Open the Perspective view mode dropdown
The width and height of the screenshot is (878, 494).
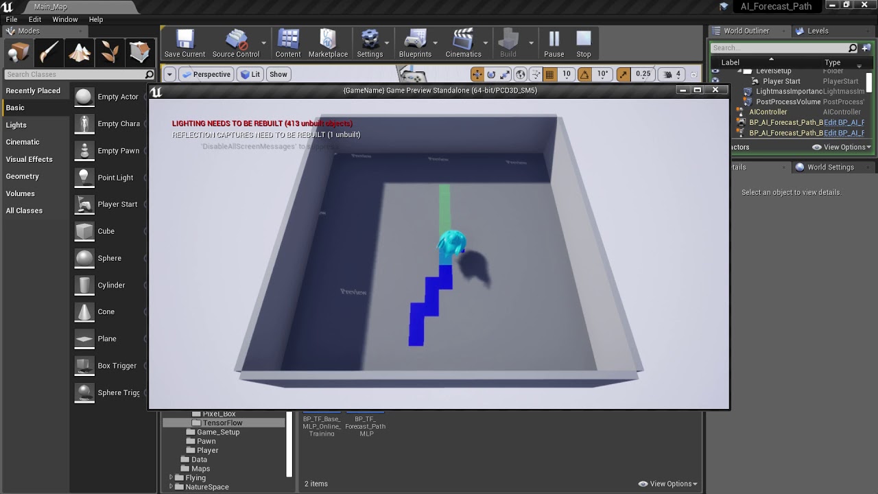pyautogui.click(x=206, y=74)
